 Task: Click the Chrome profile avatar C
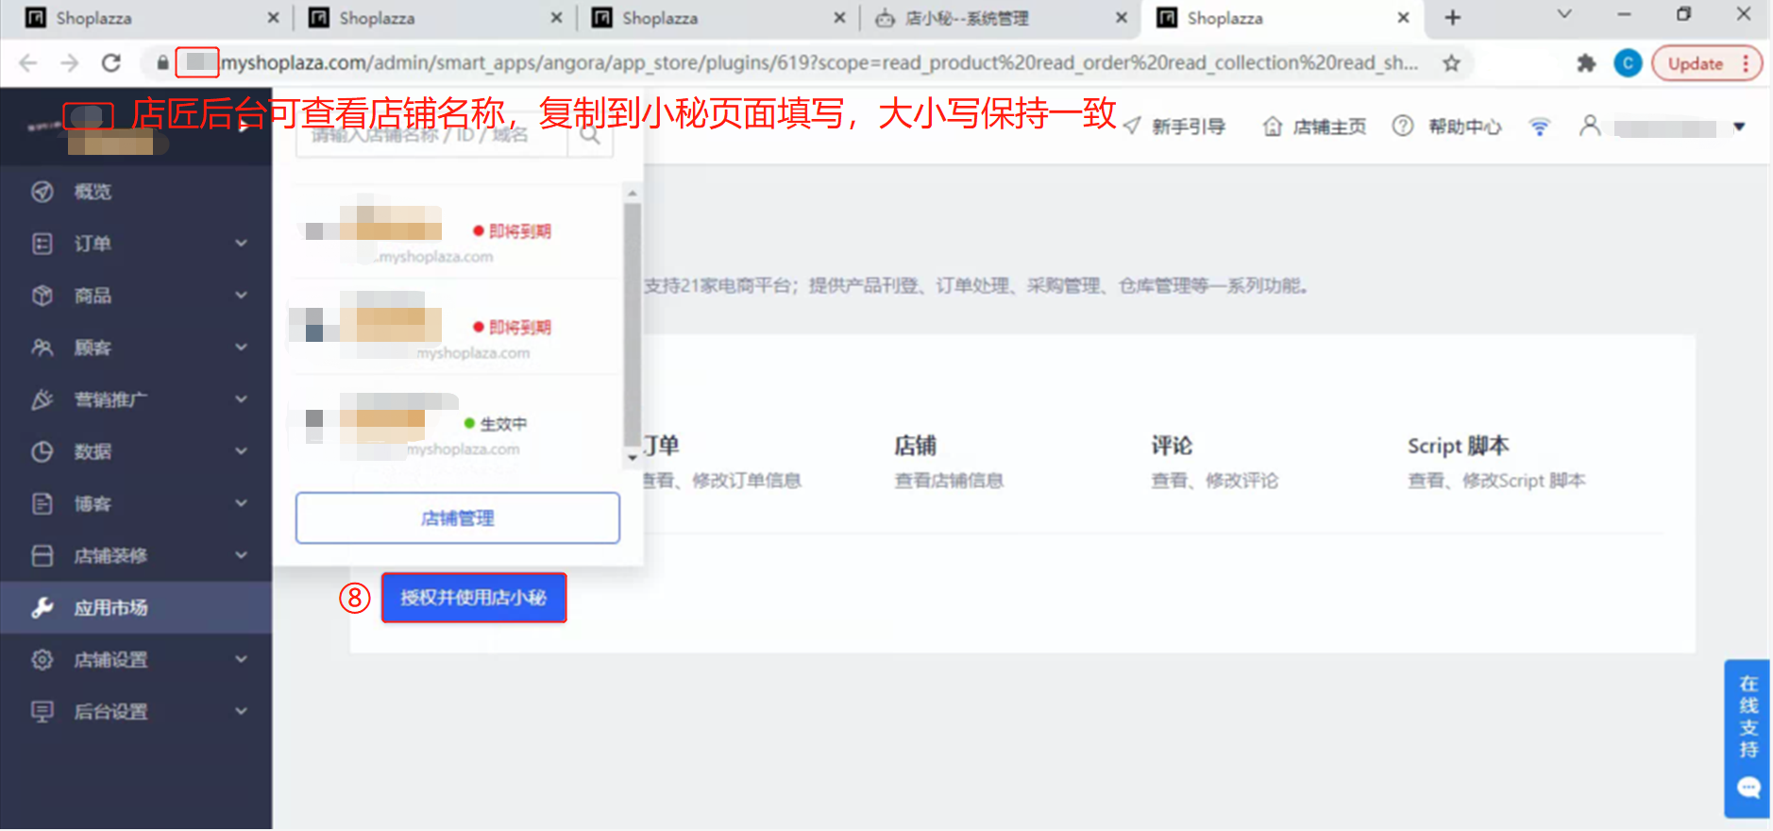point(1628,63)
